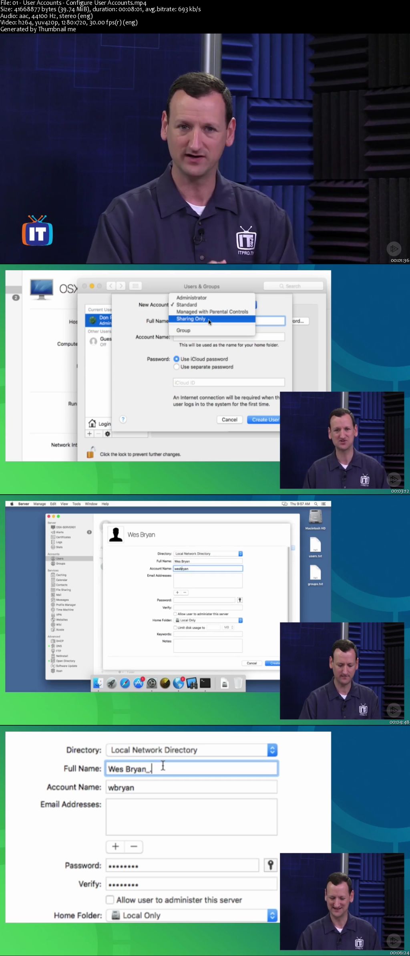This screenshot has height=956, width=410.
Task: Choose Group from the New Account menu
Action: coord(183,330)
